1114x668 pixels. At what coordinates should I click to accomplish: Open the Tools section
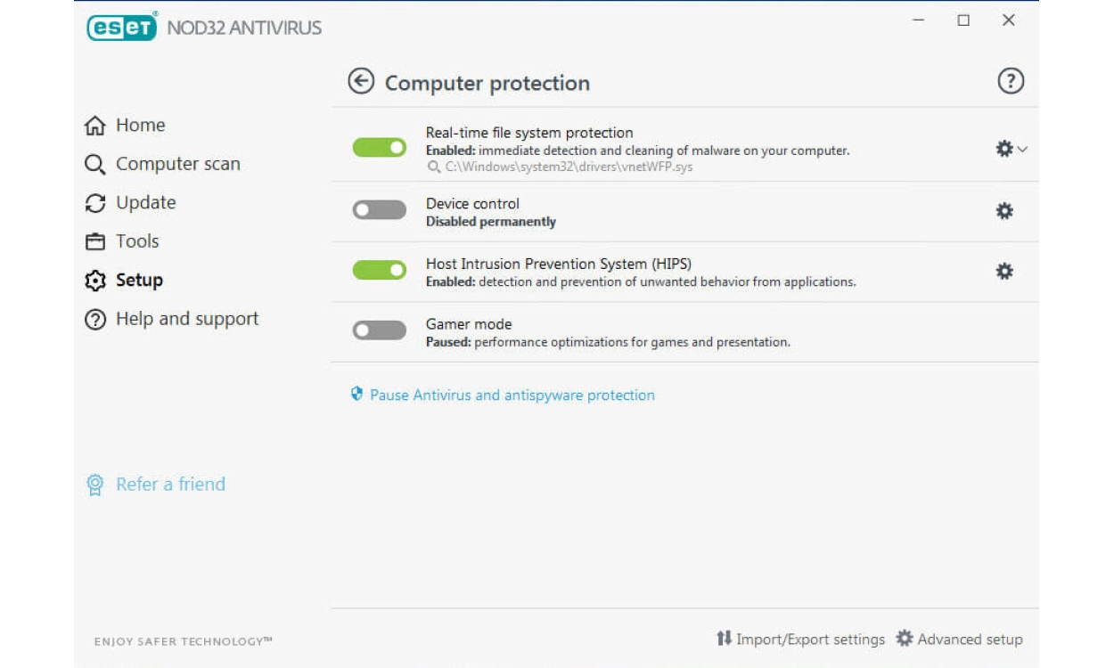[x=136, y=241]
